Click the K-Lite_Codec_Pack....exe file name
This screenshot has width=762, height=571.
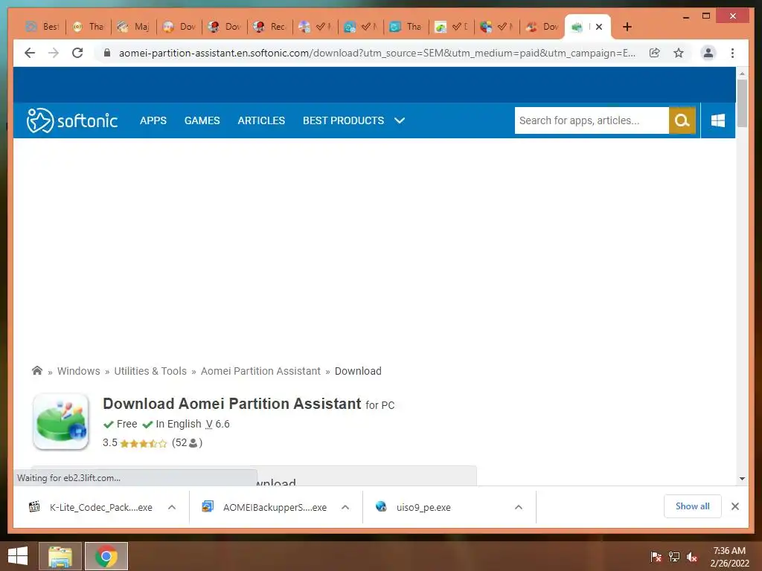(101, 507)
